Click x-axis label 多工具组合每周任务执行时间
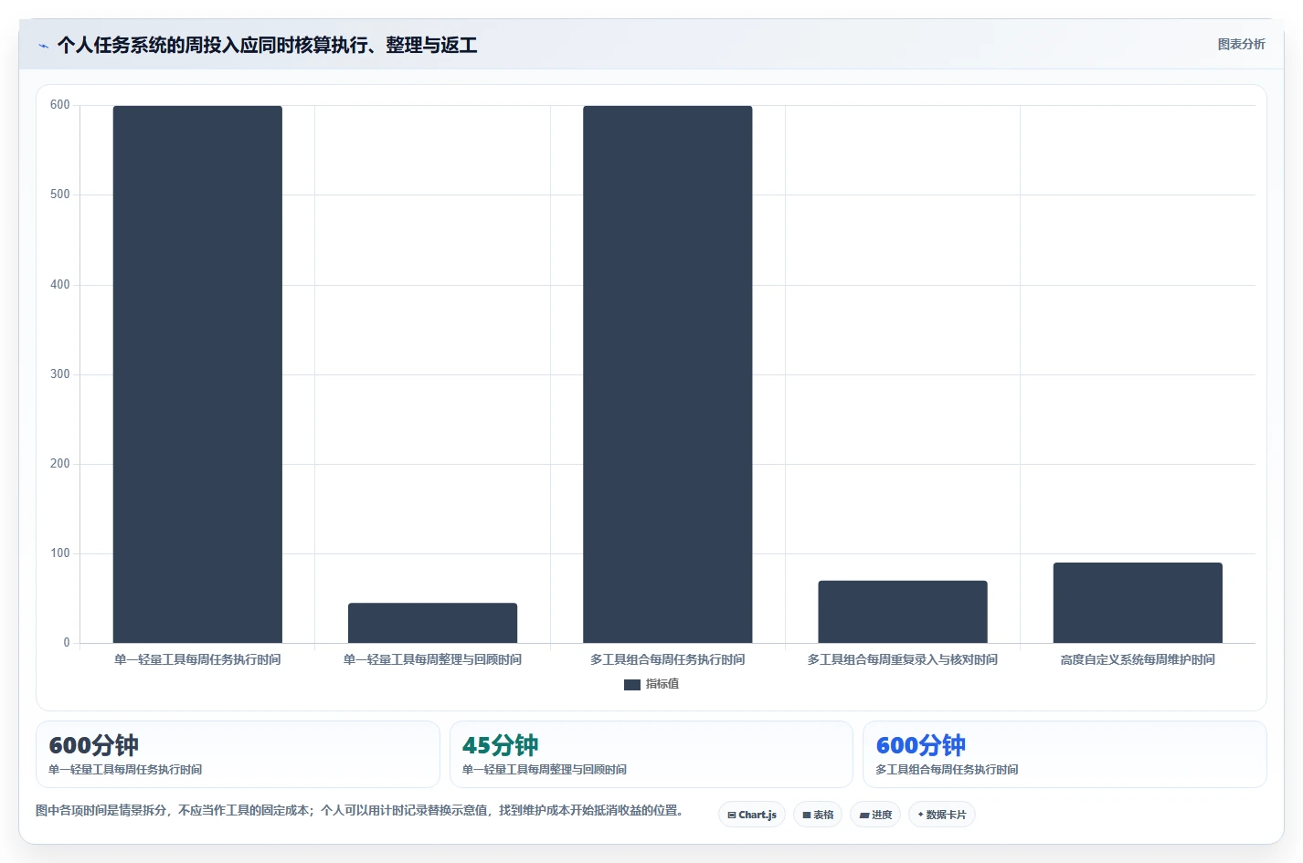Viewport: 1303px width, 863px height. [668, 659]
